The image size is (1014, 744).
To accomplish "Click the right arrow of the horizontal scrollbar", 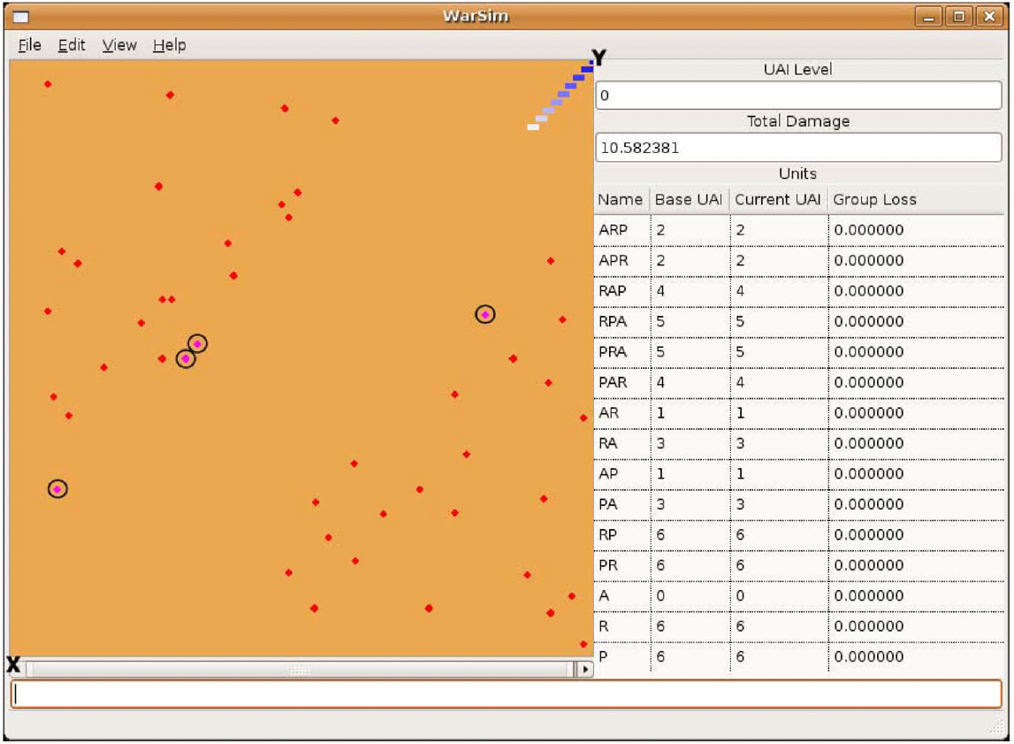I will tap(583, 670).
